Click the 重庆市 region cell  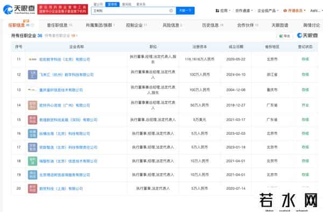272,90
